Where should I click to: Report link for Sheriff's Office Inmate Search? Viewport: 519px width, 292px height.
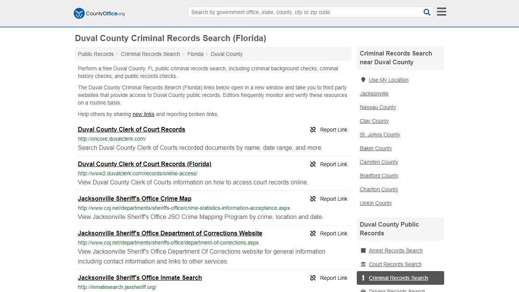pos(329,278)
